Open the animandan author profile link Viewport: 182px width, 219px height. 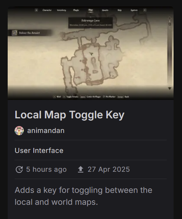(46, 131)
